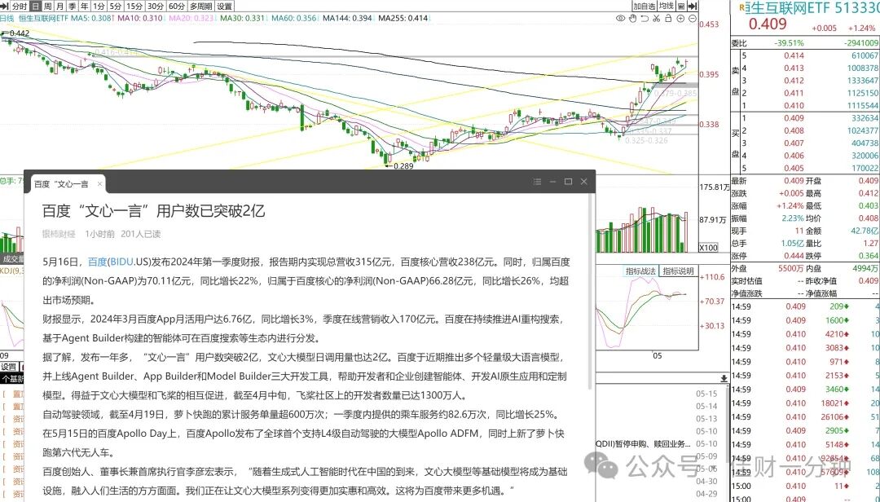Click the MA5 indicator label
Screen dimensions: 880x502
[91, 19]
